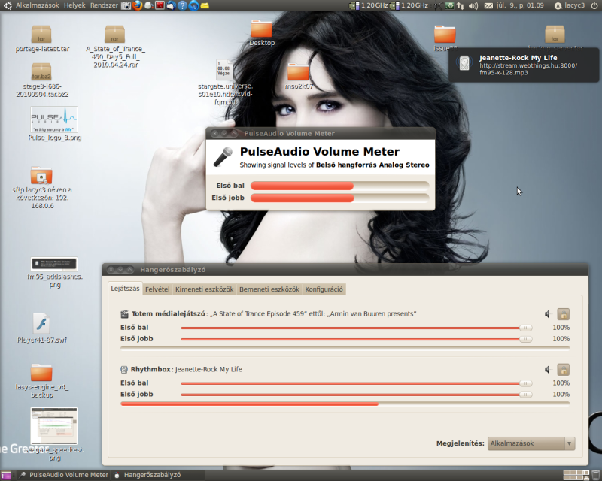Open the Megjelenítés dropdown
The height and width of the screenshot is (481, 602).
(531, 443)
